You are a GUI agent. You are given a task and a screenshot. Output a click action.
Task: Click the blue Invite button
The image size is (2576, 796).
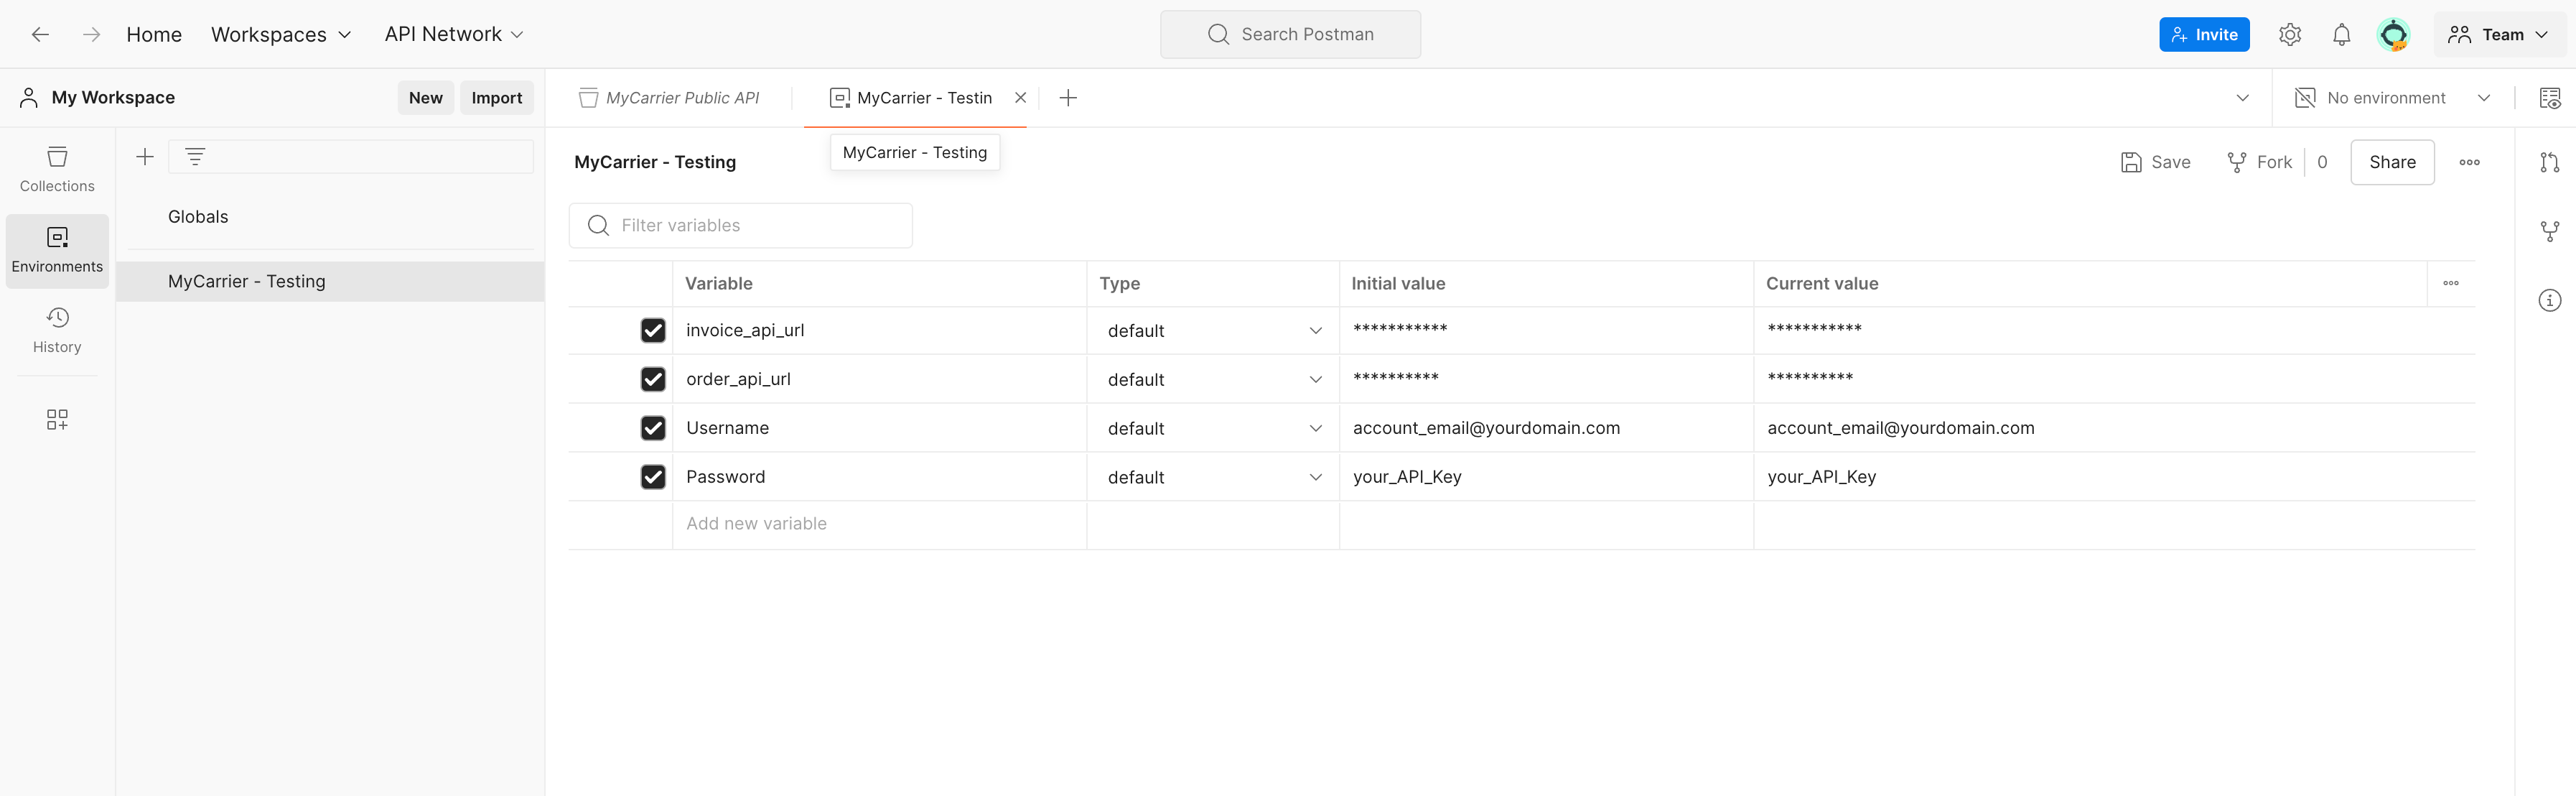[2203, 35]
